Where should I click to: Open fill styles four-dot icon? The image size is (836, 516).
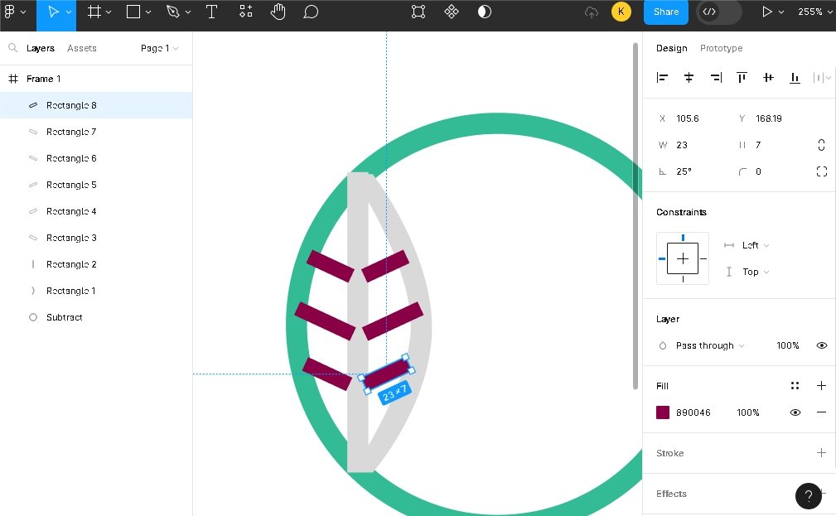point(795,386)
